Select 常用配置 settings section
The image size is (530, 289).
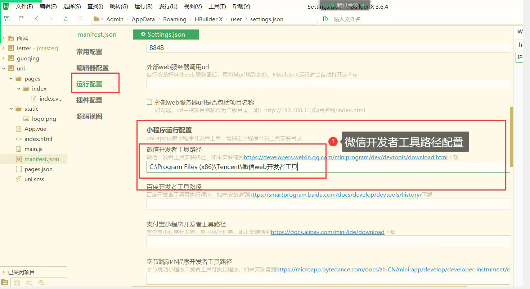pyautogui.click(x=89, y=52)
